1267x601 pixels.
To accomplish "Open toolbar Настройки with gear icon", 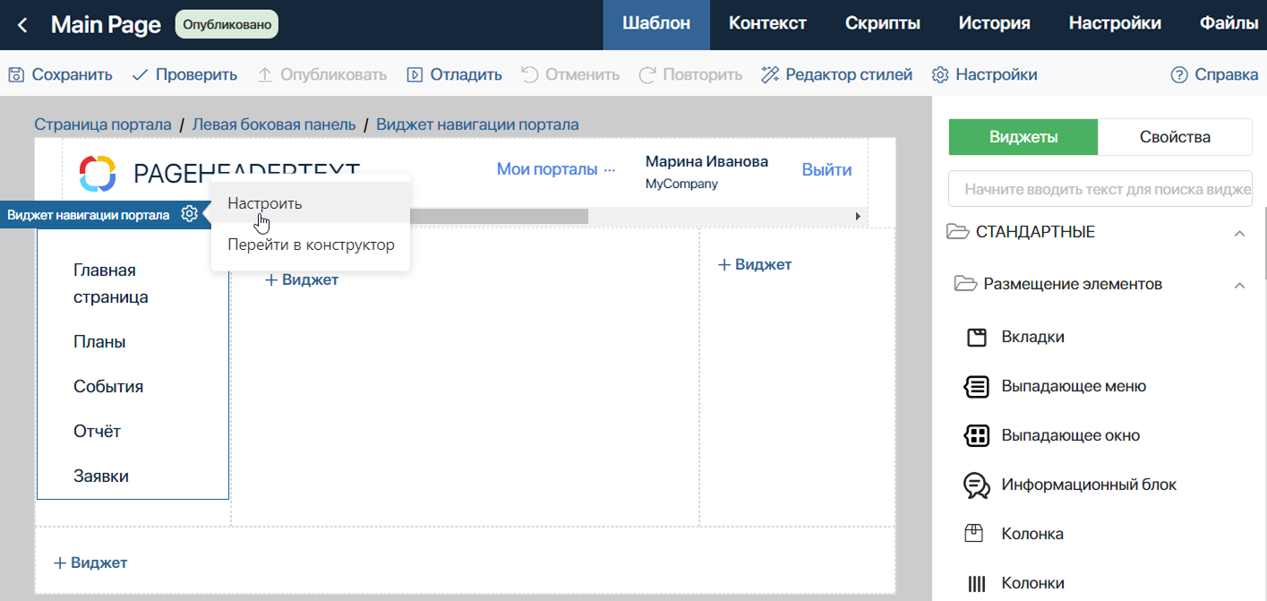I will click(x=984, y=74).
